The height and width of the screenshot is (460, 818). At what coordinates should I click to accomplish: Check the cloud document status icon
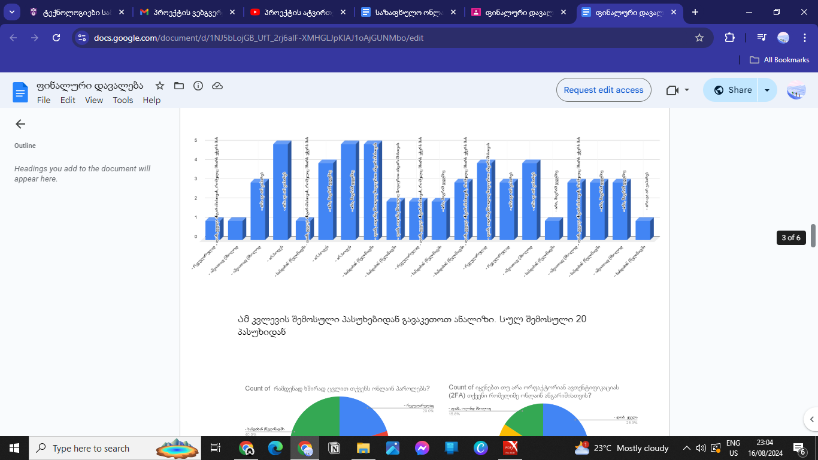point(217,86)
